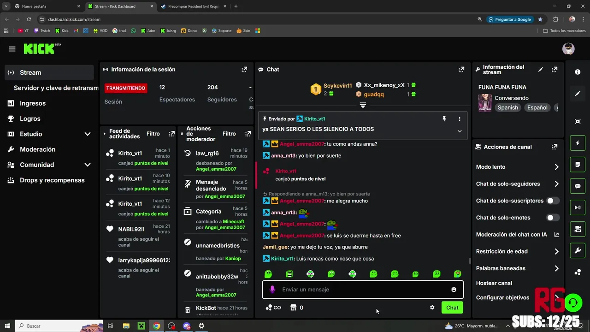Click the Español tag
The image size is (590, 332).
(537, 107)
